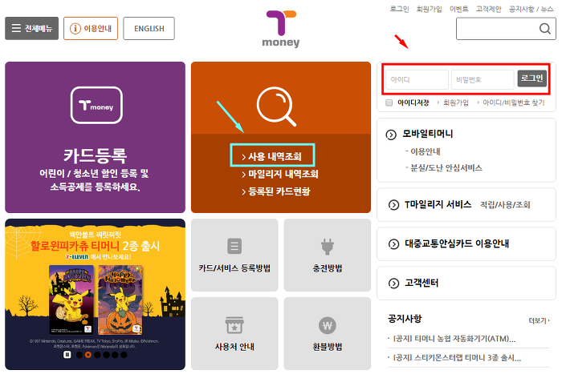The image size is (562, 374).
Task: Open notice 티머니 농협 자동화기기(ATM)
Action: [454, 339]
